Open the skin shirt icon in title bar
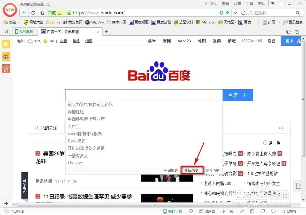 pyautogui.click(x=273, y=3)
